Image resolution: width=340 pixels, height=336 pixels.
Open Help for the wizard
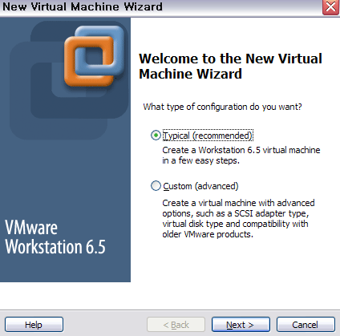click(34, 325)
